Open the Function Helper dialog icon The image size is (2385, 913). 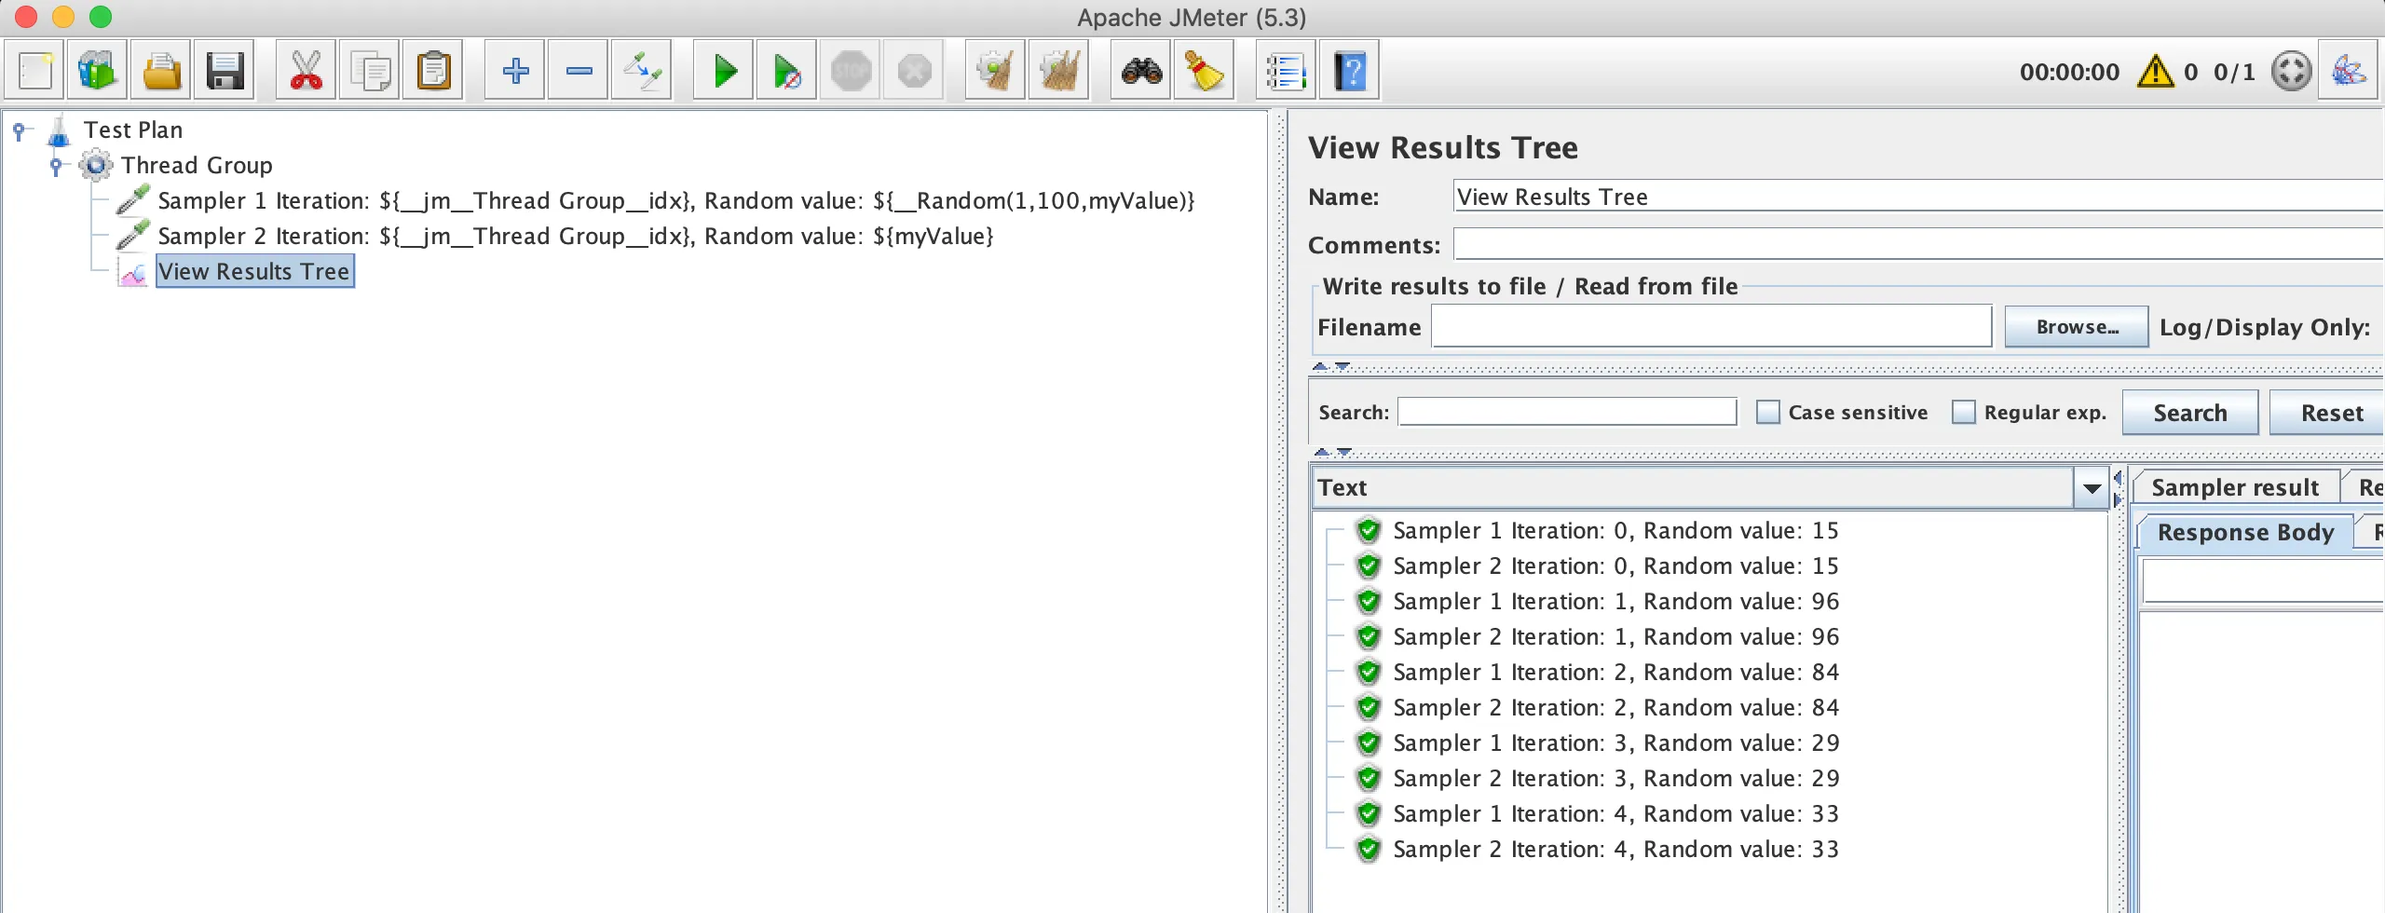point(1287,71)
